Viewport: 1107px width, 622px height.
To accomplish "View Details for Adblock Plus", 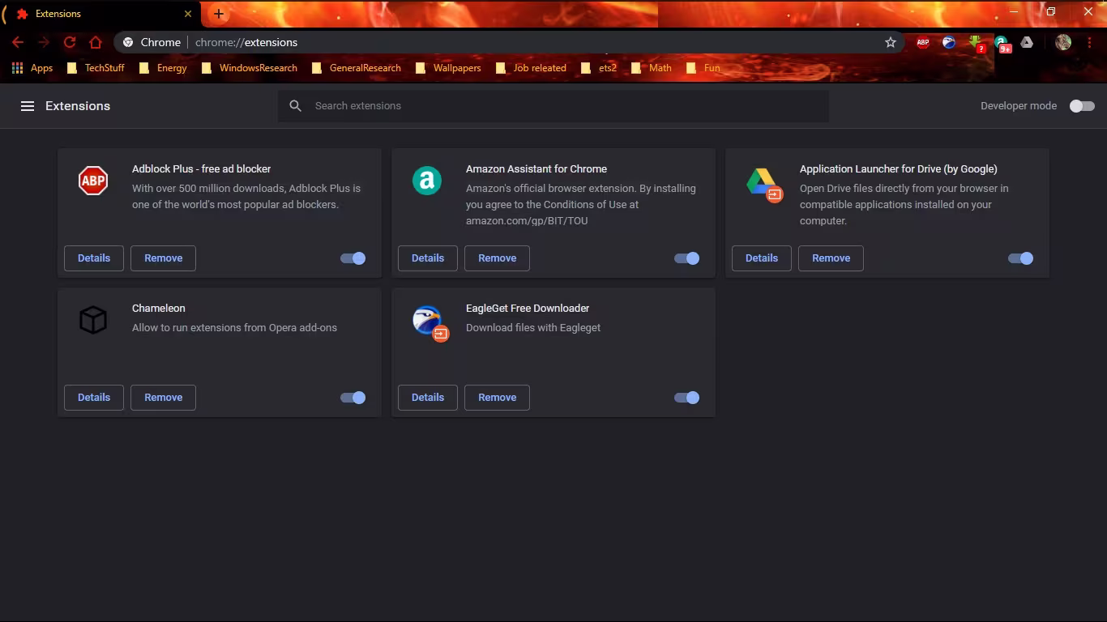I will click(x=94, y=258).
